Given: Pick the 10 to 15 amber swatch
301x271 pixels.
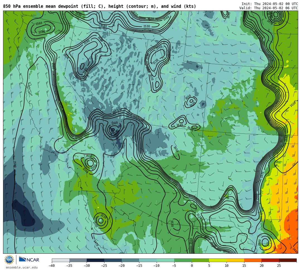Looking at the screenshot, I should pos(235,260).
